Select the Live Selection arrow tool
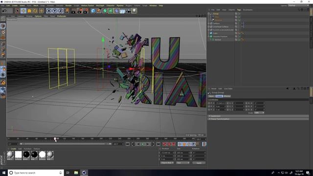Viewport: 313px width, 176px height. [x=18, y=11]
